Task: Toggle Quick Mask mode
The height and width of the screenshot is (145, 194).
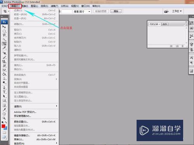Action: coord(4,133)
